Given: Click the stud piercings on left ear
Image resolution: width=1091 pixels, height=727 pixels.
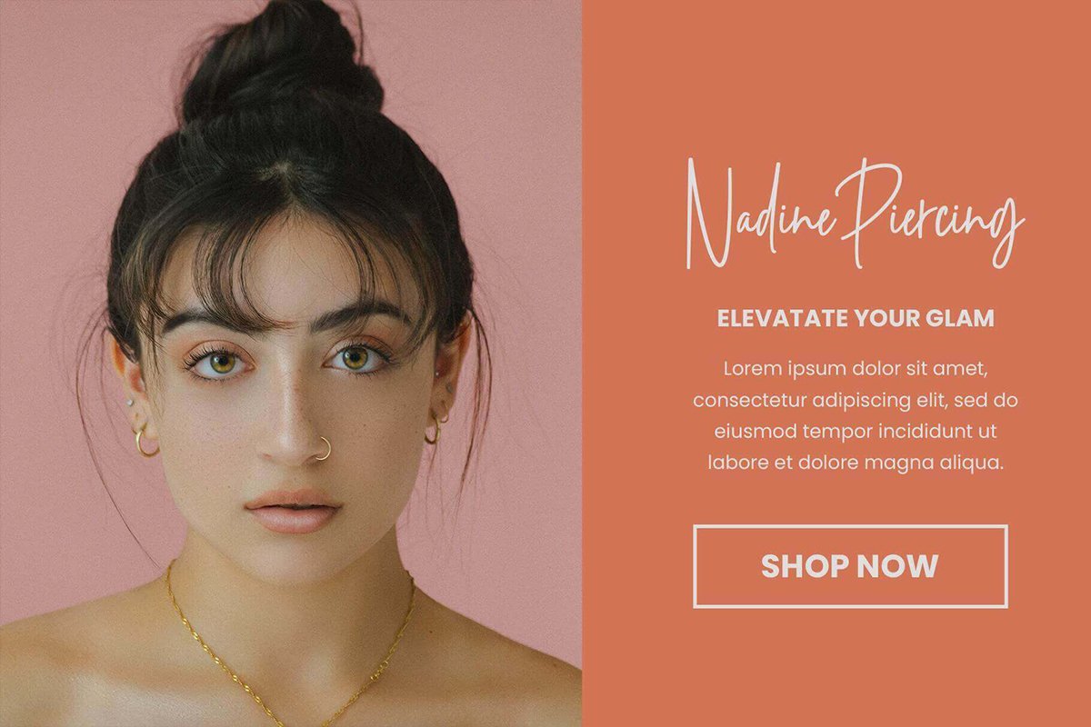Looking at the screenshot, I should [x=132, y=398].
